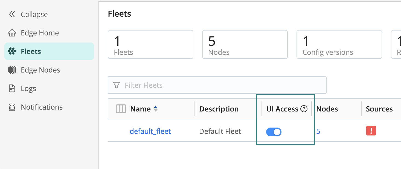Open the default_fleet details link

(150, 131)
